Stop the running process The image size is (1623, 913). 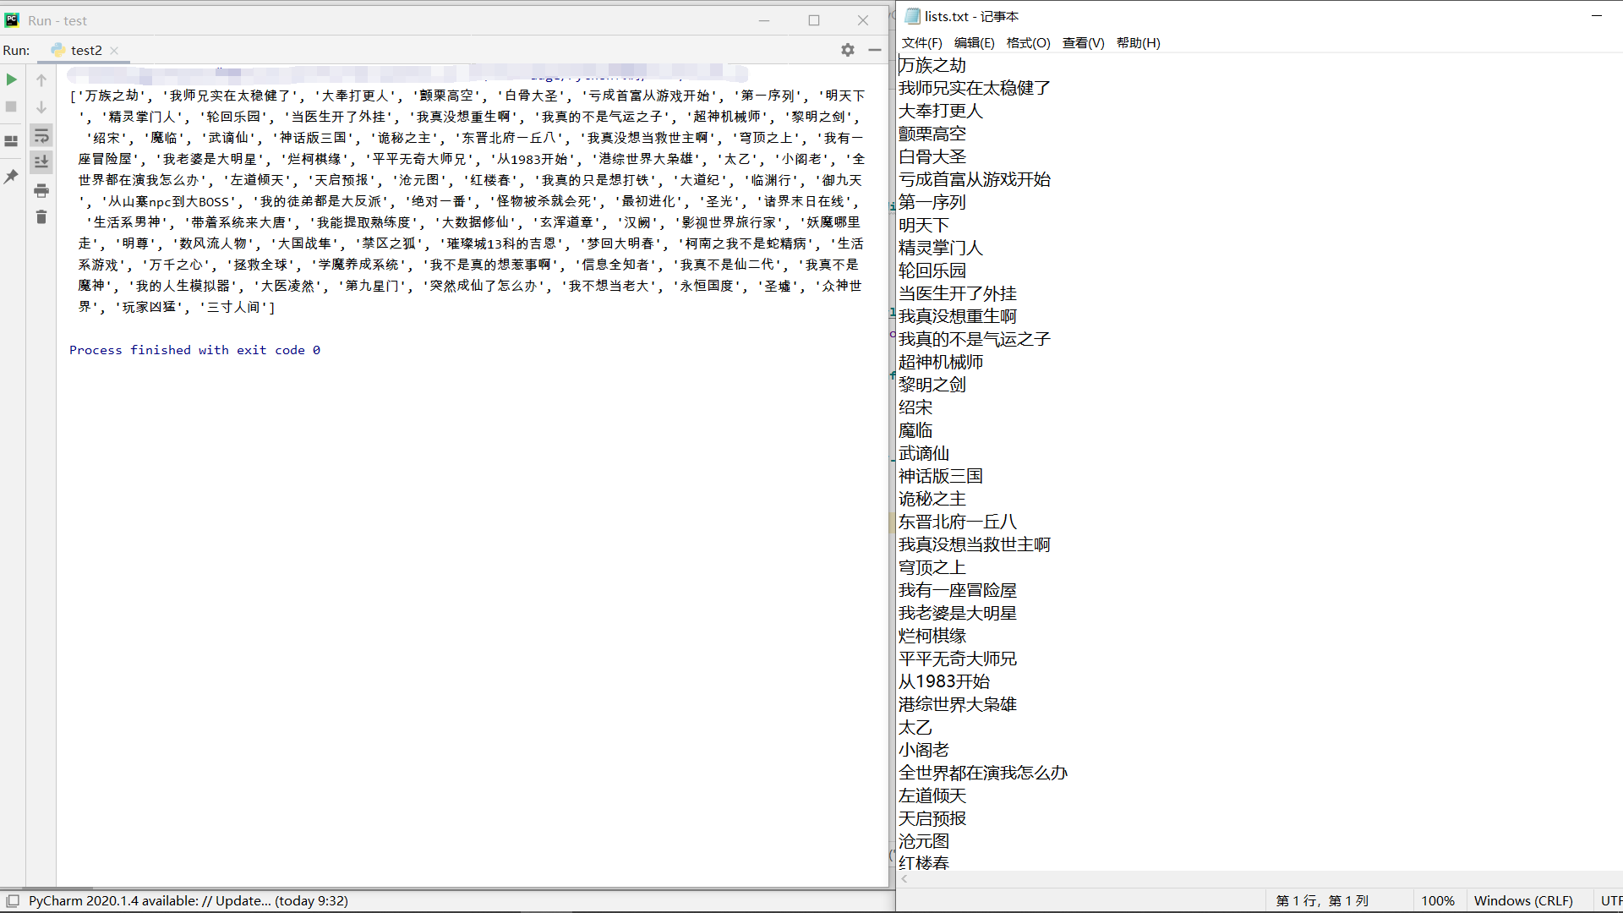tap(11, 107)
